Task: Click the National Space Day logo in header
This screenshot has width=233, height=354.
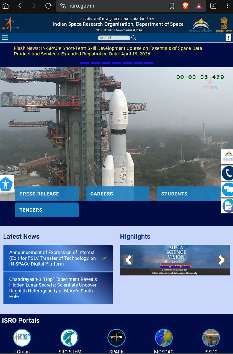Action: click(201, 25)
